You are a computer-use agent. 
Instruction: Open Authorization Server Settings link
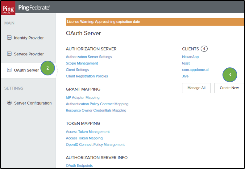click(89, 57)
